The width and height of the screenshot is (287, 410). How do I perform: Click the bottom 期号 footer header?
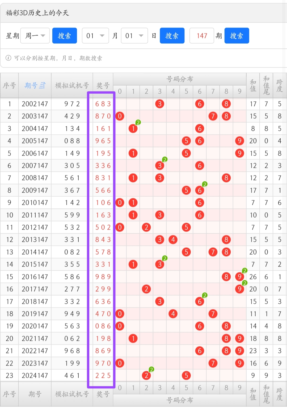click(35, 394)
